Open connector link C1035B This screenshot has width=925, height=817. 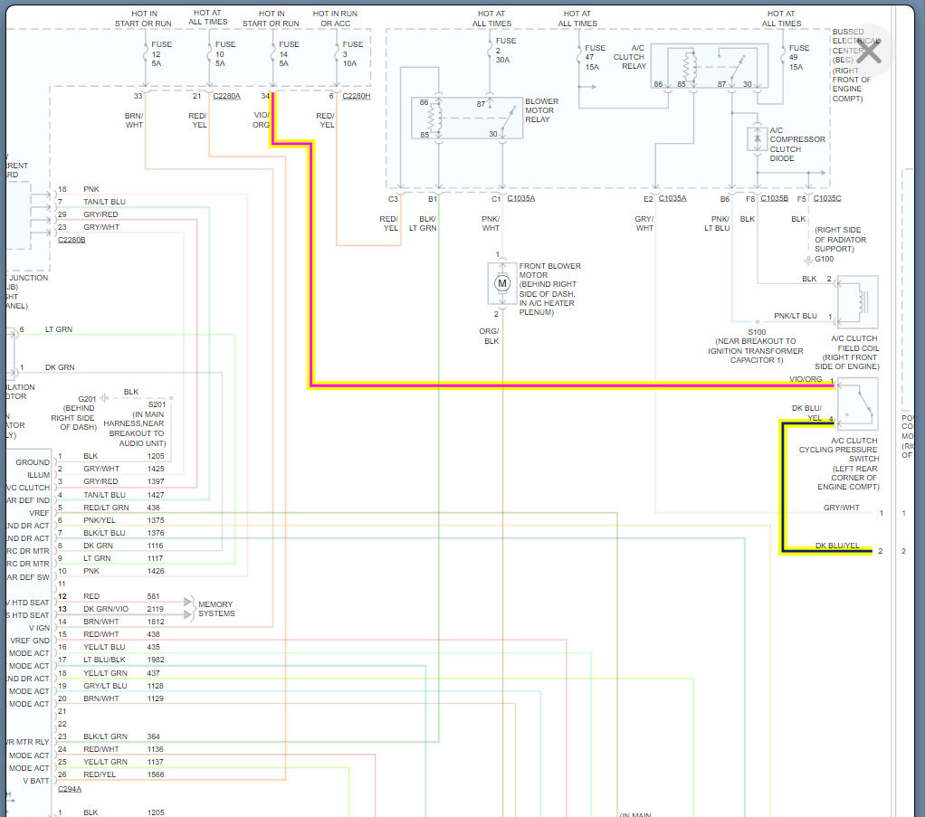point(774,198)
